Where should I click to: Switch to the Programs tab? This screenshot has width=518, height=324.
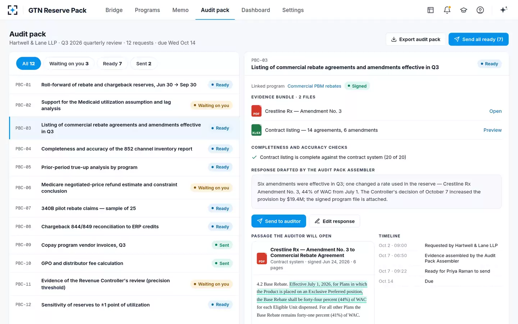click(x=147, y=10)
